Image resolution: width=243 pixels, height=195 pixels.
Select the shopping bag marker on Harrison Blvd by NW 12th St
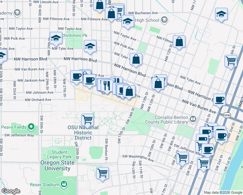(158, 84)
